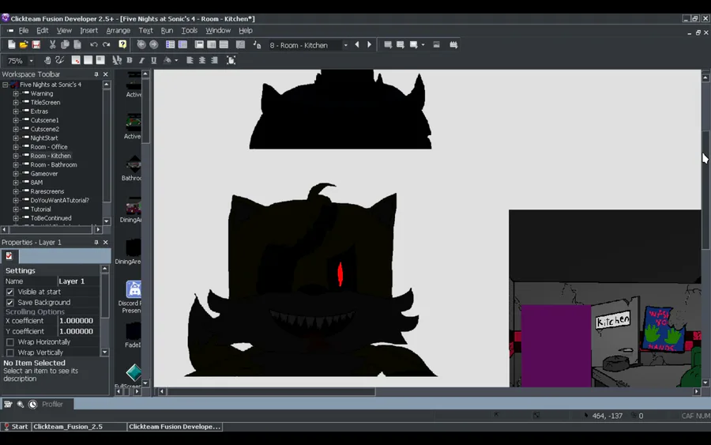This screenshot has width=711, height=445.
Task: Expand the Gameover frame node
Action: pos(16,173)
